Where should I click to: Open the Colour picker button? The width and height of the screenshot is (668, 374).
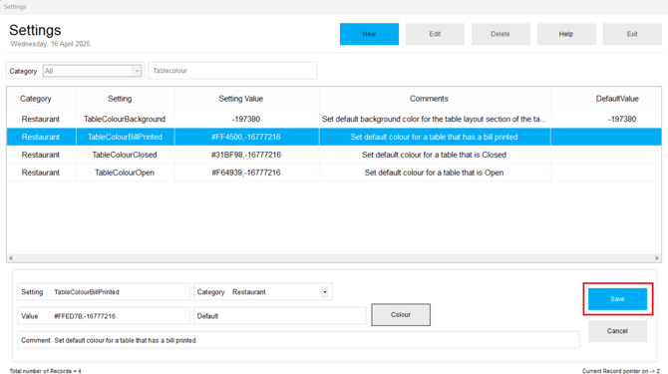click(401, 315)
